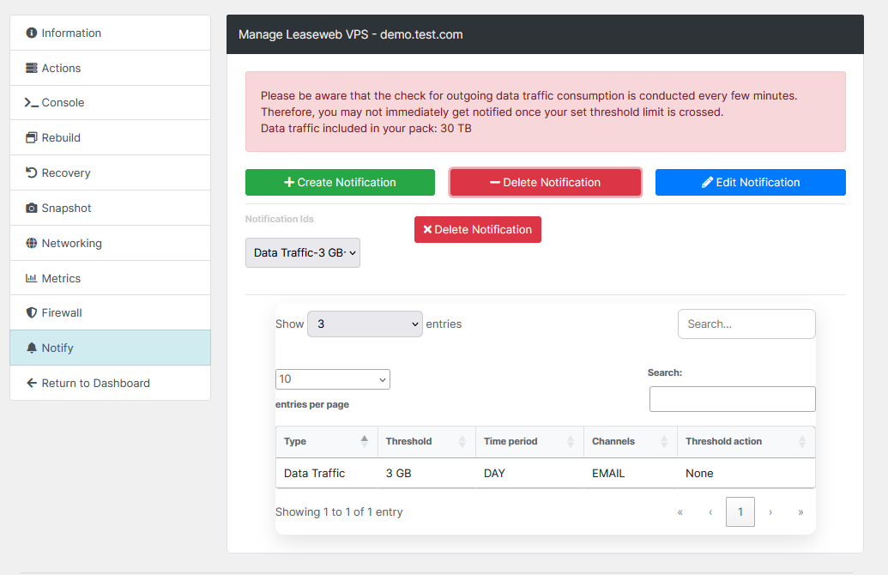Focus the Search... placeholder field
888x575 pixels.
[x=746, y=324]
